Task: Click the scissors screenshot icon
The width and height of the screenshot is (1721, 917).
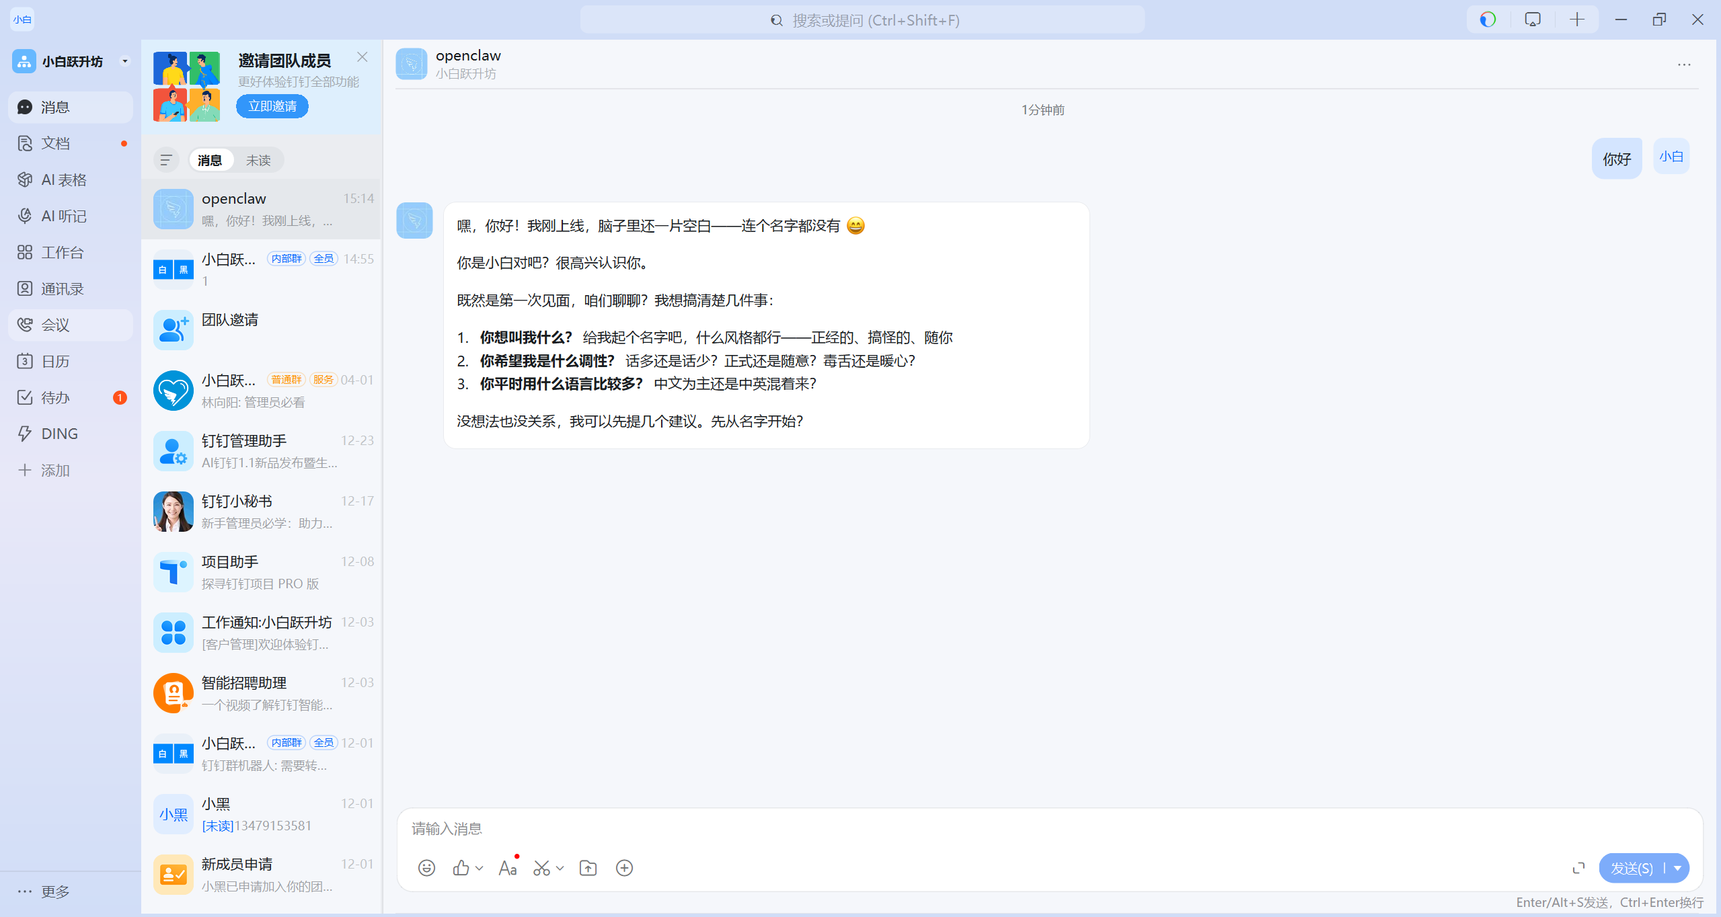Action: point(541,868)
